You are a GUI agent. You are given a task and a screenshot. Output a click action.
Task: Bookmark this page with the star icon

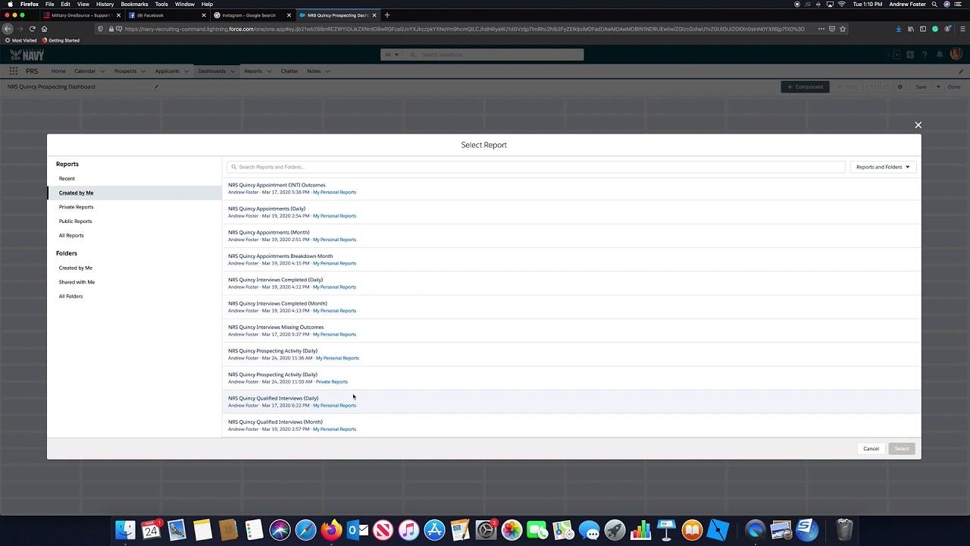(x=843, y=29)
